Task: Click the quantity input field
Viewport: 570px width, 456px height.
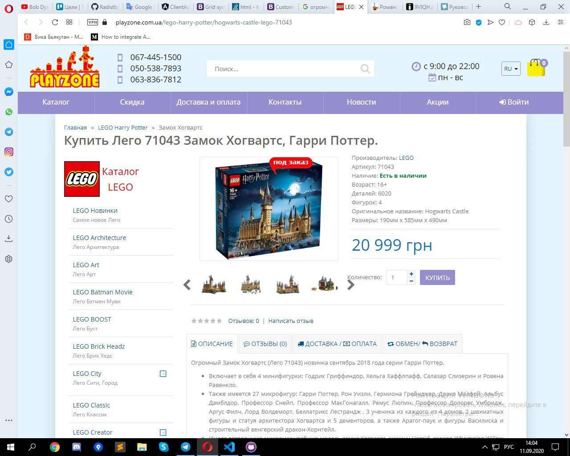Action: pos(396,277)
